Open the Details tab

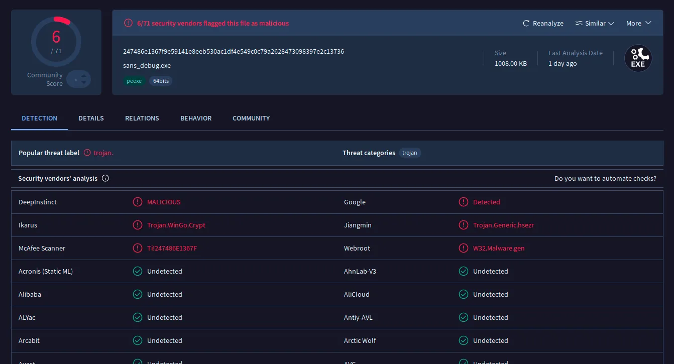pyautogui.click(x=91, y=118)
